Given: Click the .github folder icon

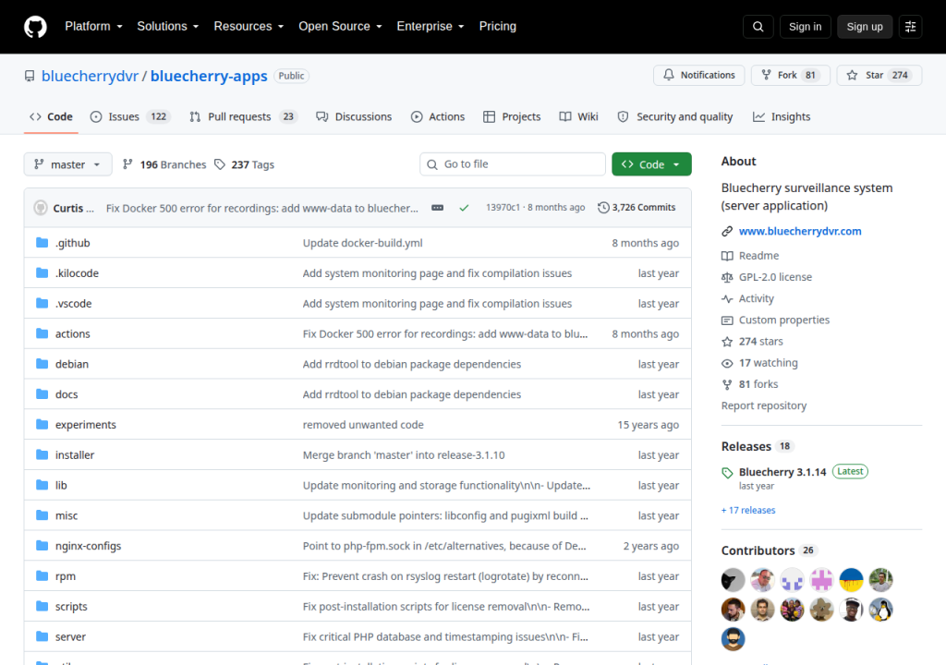Looking at the screenshot, I should point(42,243).
